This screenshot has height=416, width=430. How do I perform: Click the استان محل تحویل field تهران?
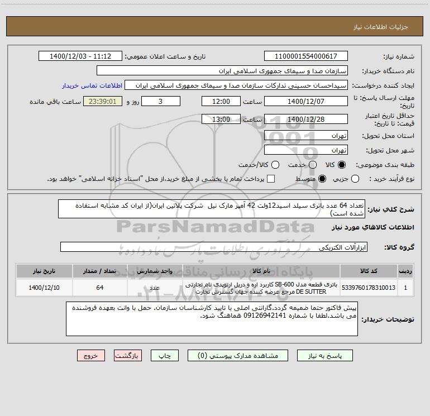point(306,135)
